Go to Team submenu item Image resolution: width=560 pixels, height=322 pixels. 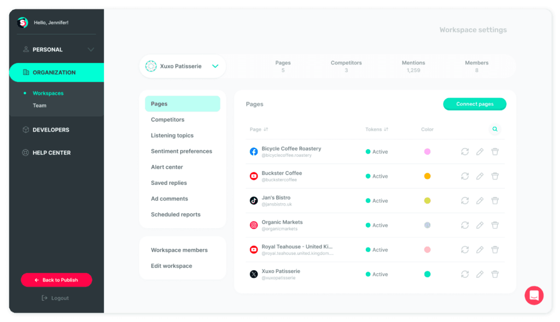click(x=39, y=106)
